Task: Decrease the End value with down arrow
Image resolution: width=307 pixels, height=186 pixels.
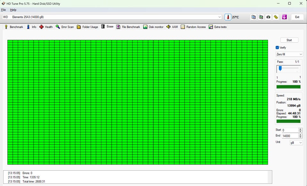Action: pyautogui.click(x=300, y=137)
